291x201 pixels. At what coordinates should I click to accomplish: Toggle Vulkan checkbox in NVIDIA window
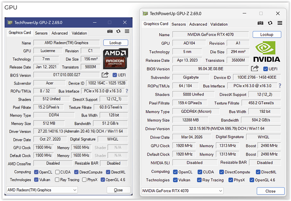(x=175, y=180)
